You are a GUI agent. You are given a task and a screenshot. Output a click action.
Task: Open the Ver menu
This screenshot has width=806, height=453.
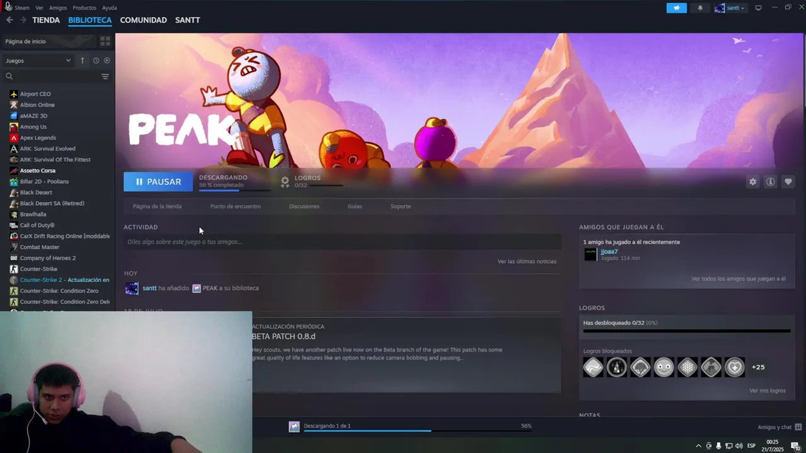point(40,8)
